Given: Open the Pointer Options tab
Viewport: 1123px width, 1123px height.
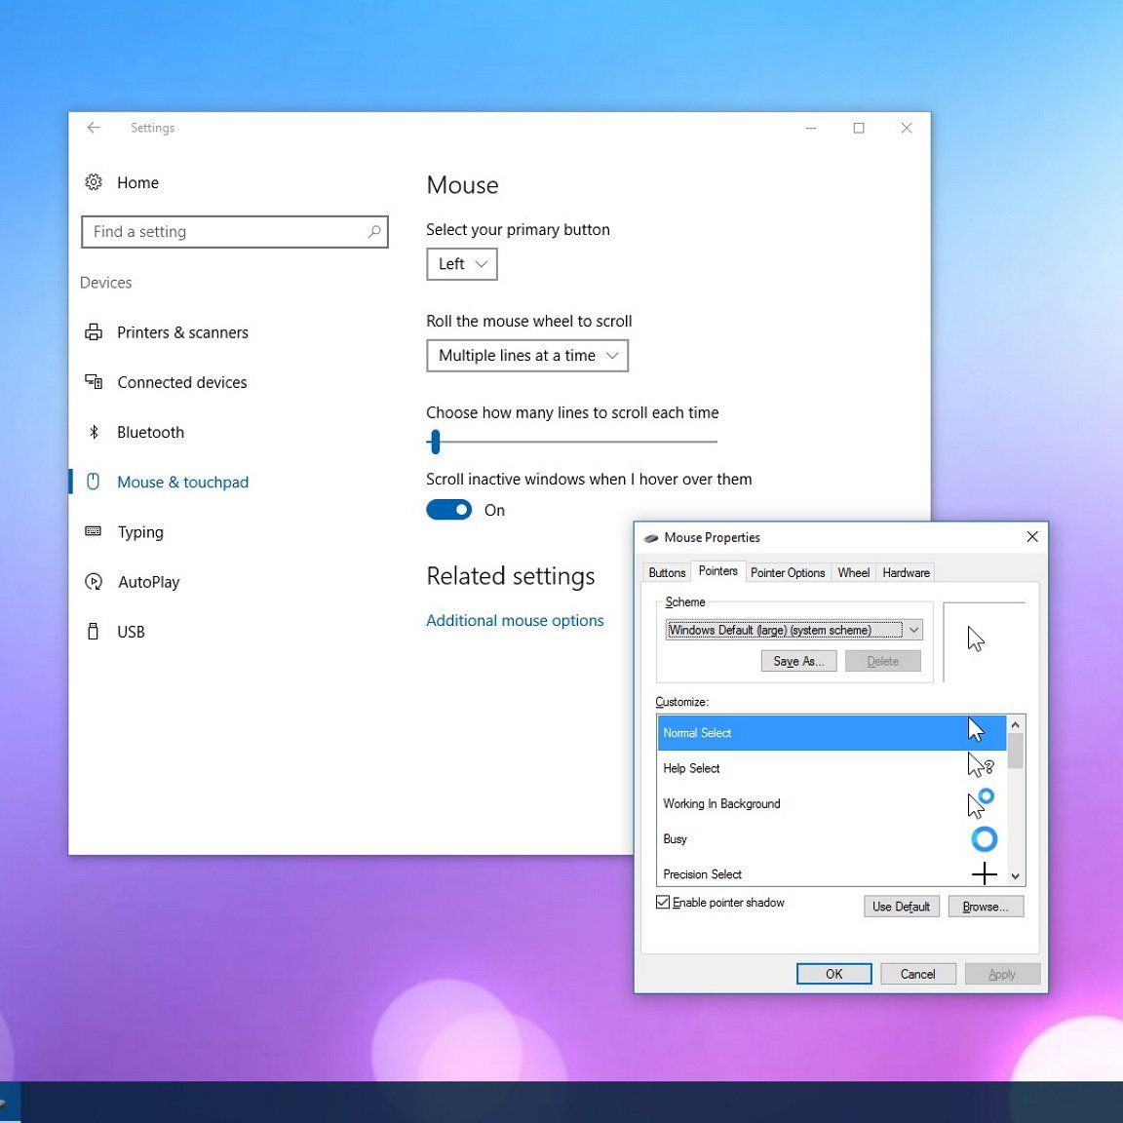Looking at the screenshot, I should click(788, 573).
